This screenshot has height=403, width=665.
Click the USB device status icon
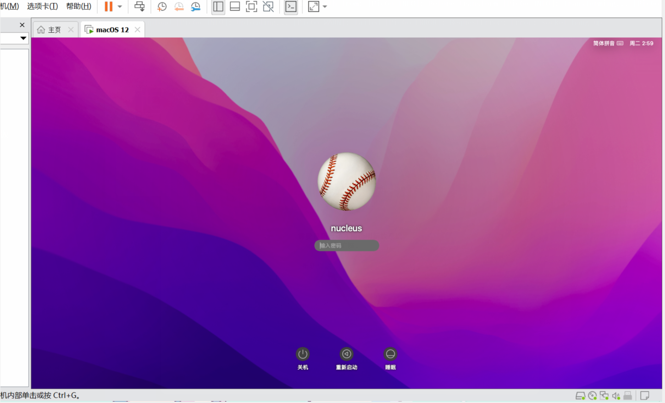coord(628,396)
